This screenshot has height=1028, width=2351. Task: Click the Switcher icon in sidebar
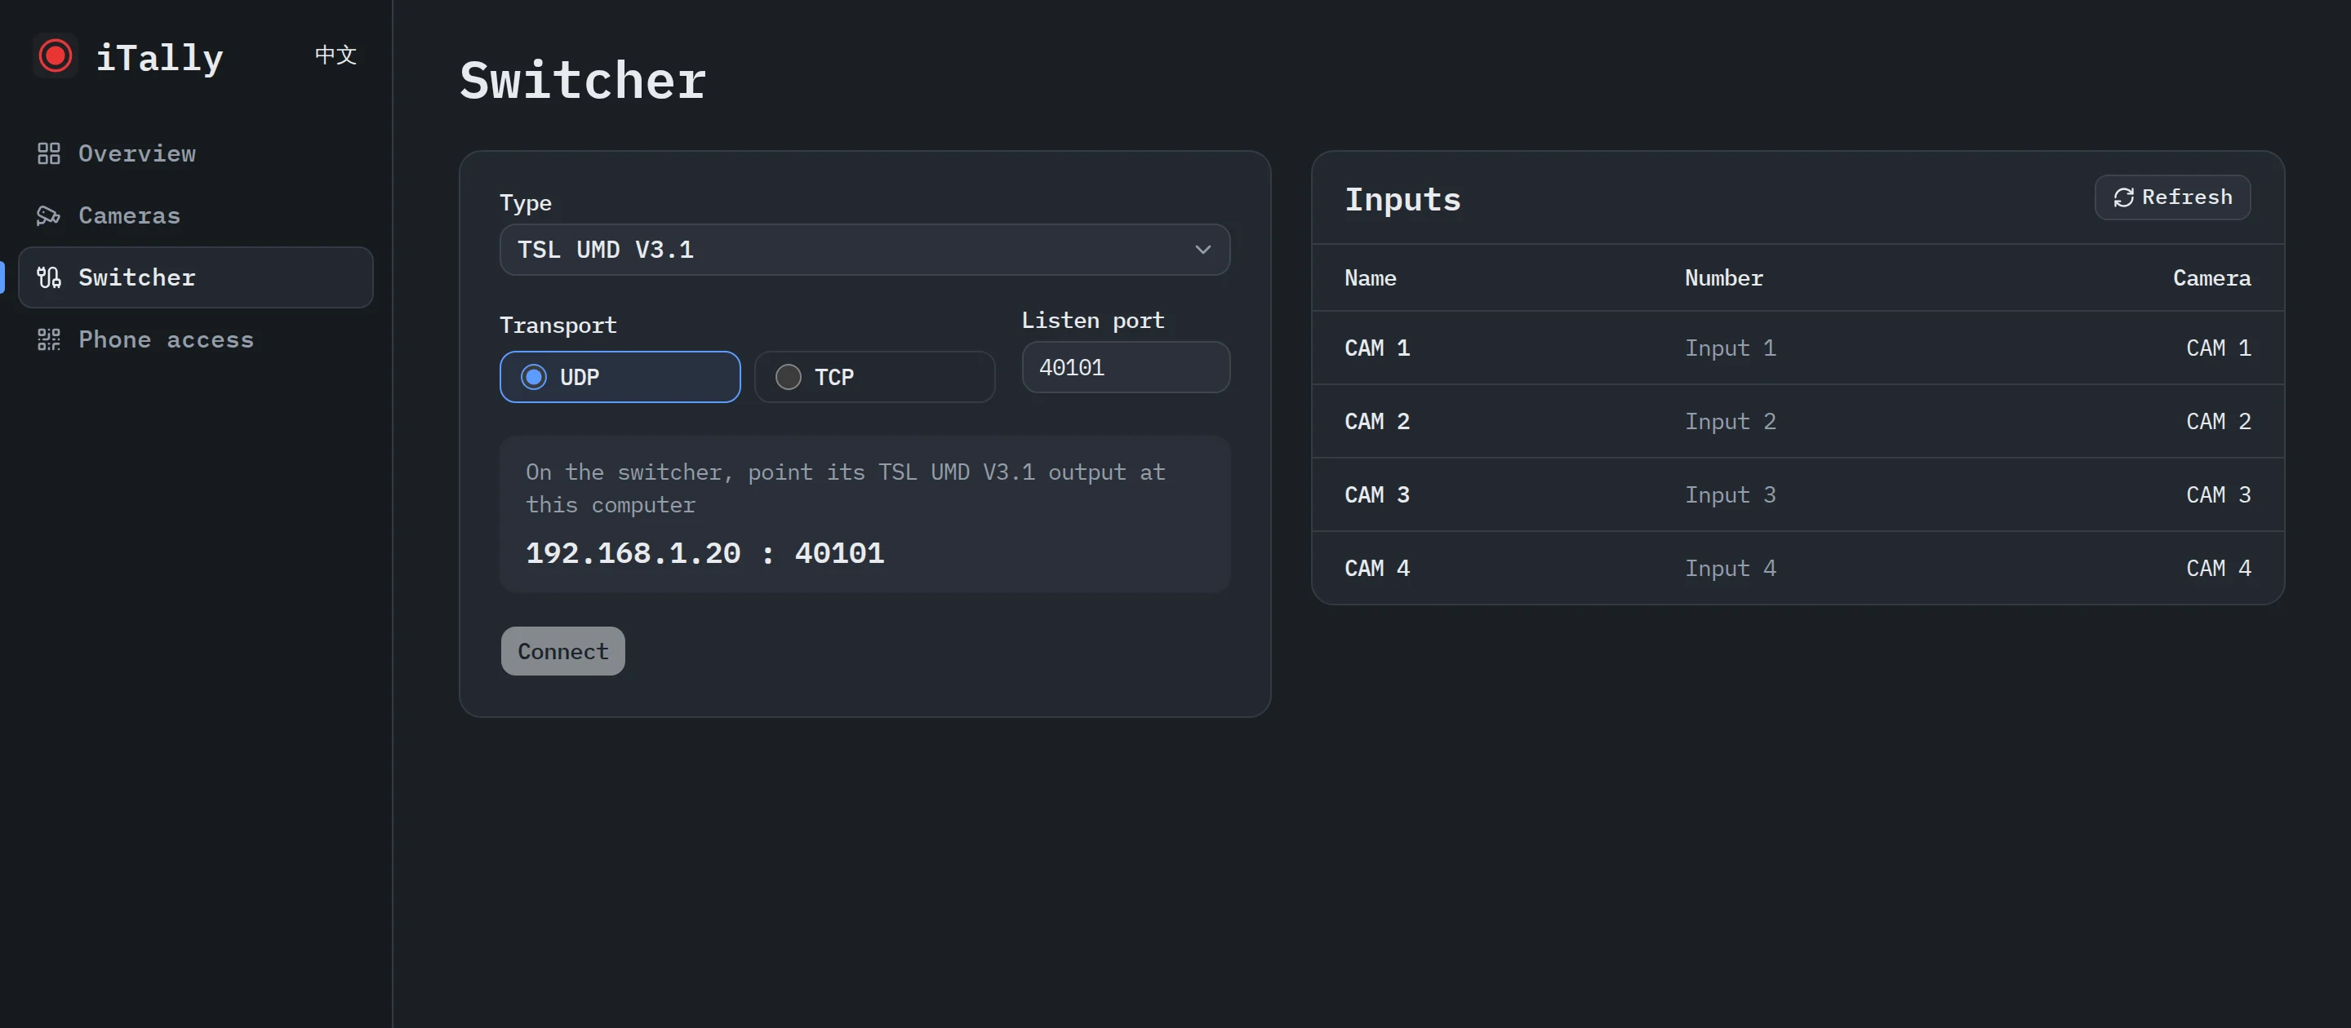[48, 277]
